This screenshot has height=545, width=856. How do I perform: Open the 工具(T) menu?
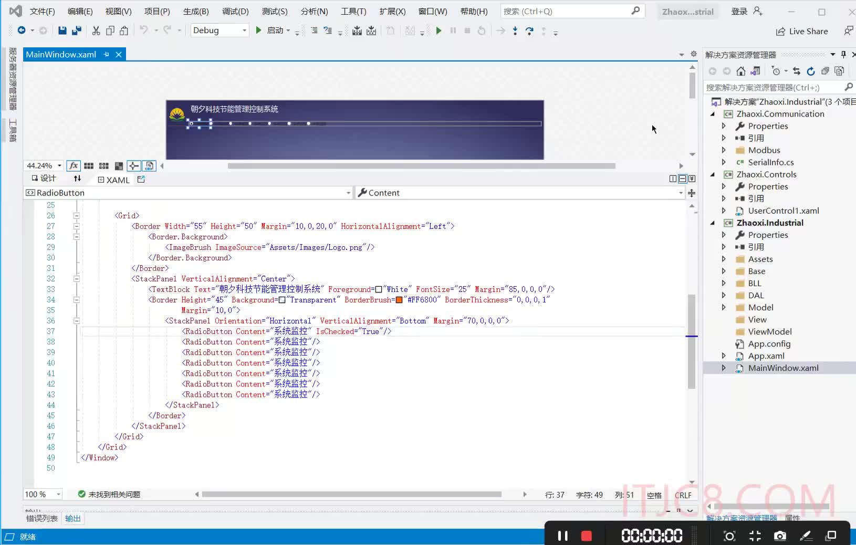pyautogui.click(x=353, y=12)
